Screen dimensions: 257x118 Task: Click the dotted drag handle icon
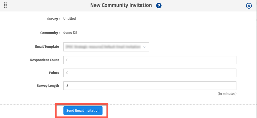coord(5,5)
